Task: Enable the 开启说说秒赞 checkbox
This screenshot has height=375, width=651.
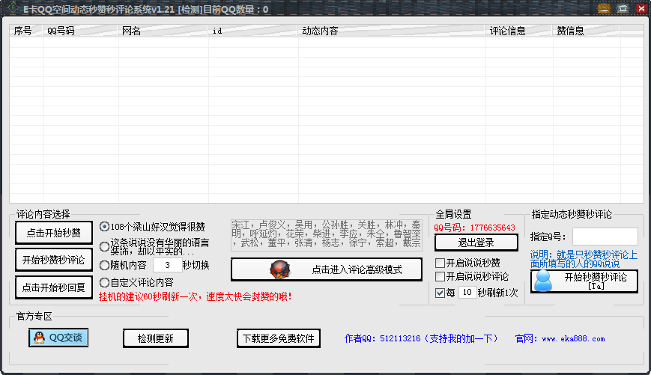Action: tap(440, 263)
